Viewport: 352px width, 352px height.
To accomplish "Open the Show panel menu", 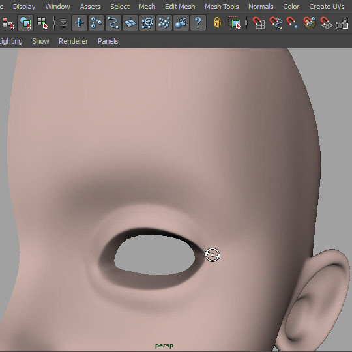I will [40, 41].
